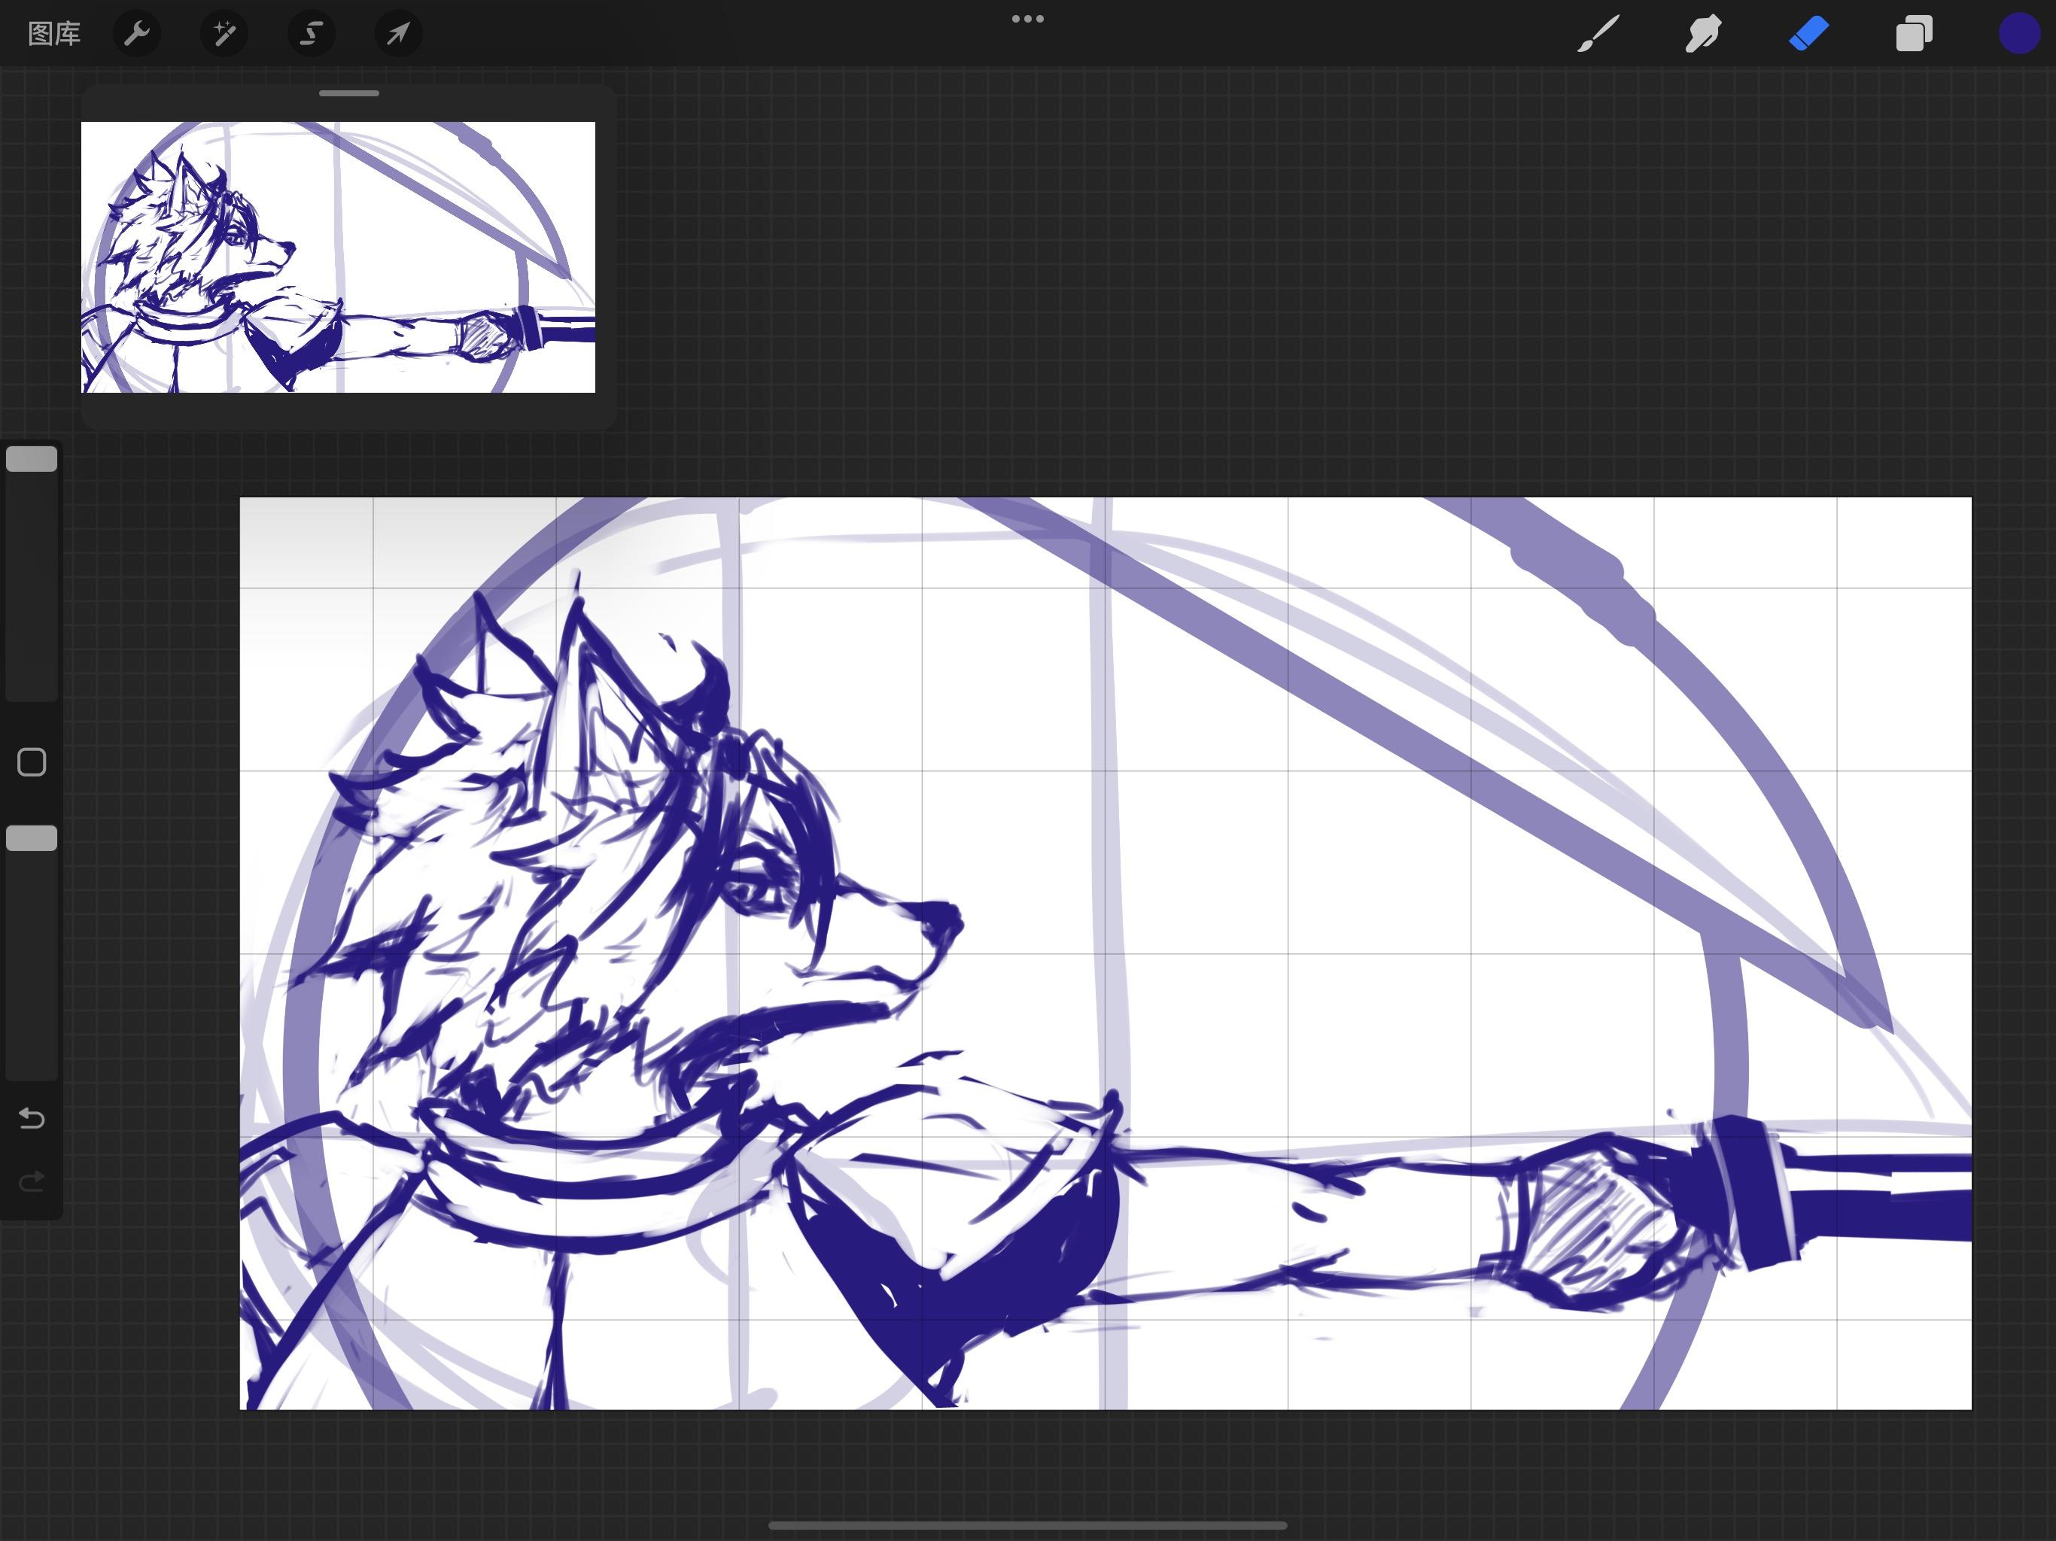Click the brush size slider handle
This screenshot has width=2056, height=1541.
[x=32, y=459]
